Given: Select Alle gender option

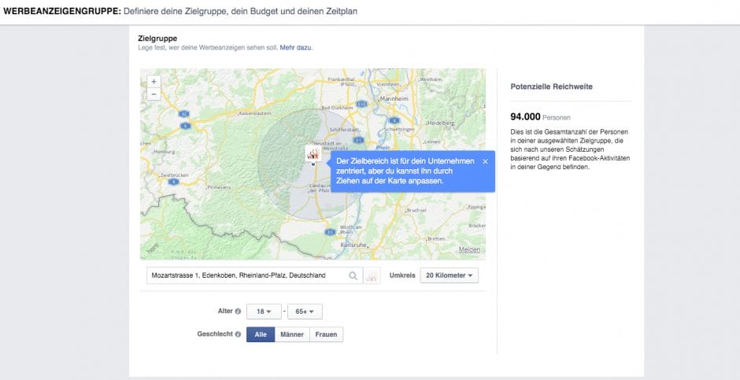Looking at the screenshot, I should tap(261, 334).
